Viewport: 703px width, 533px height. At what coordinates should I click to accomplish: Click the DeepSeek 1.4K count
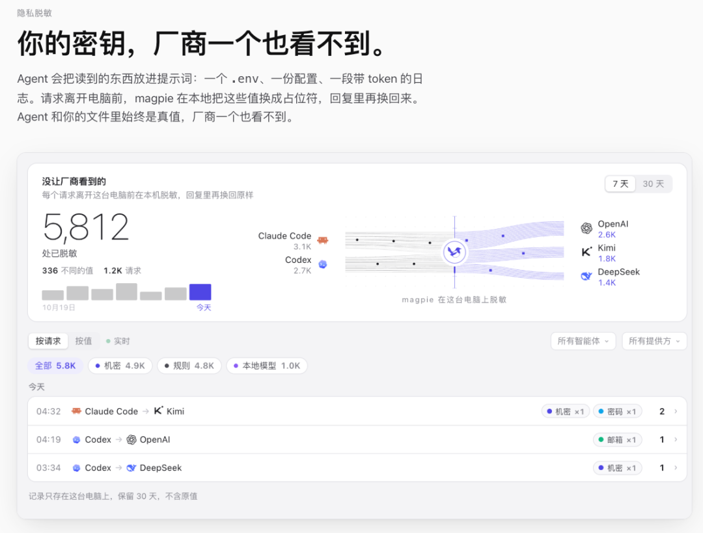click(607, 282)
